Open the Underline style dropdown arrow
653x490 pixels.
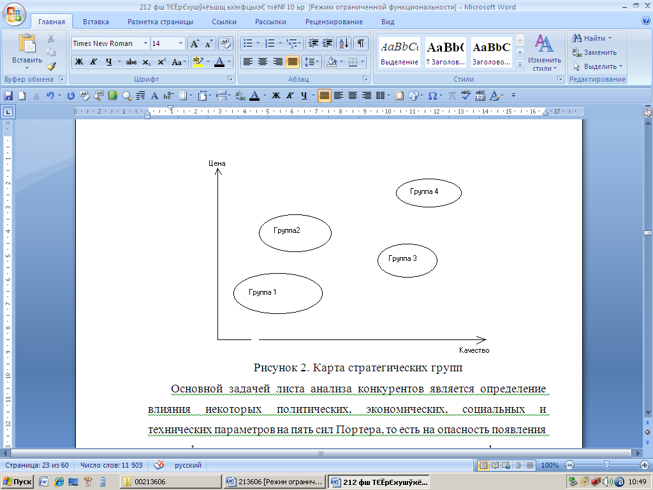click(119, 62)
